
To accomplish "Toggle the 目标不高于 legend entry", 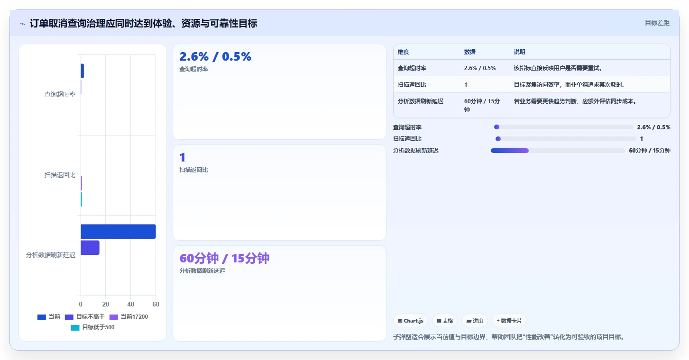I will point(84,317).
